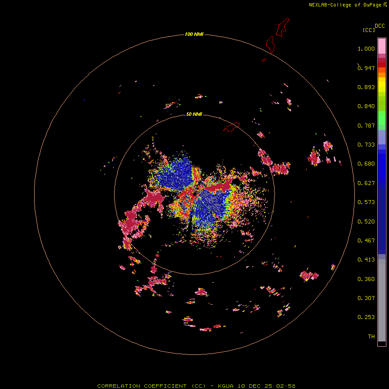Click the Correlation Coefficient KGUA caption text
Screen dimensions: 389x389
coord(196,386)
